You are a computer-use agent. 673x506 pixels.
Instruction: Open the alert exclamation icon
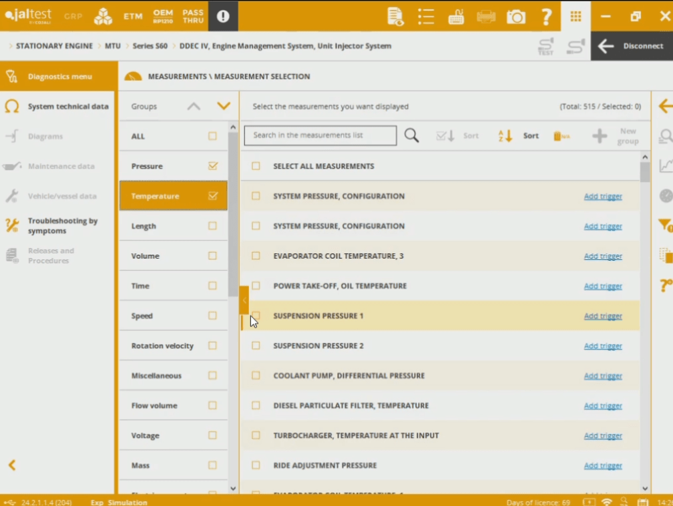223,16
